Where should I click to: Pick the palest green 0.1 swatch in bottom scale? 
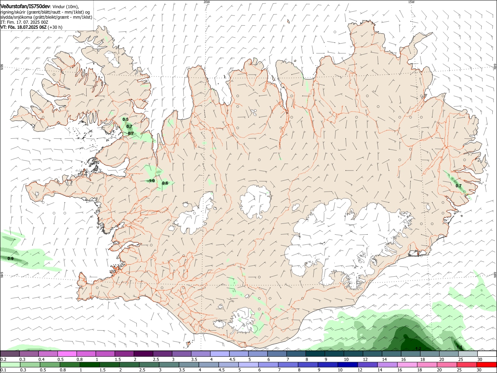coord(10,365)
